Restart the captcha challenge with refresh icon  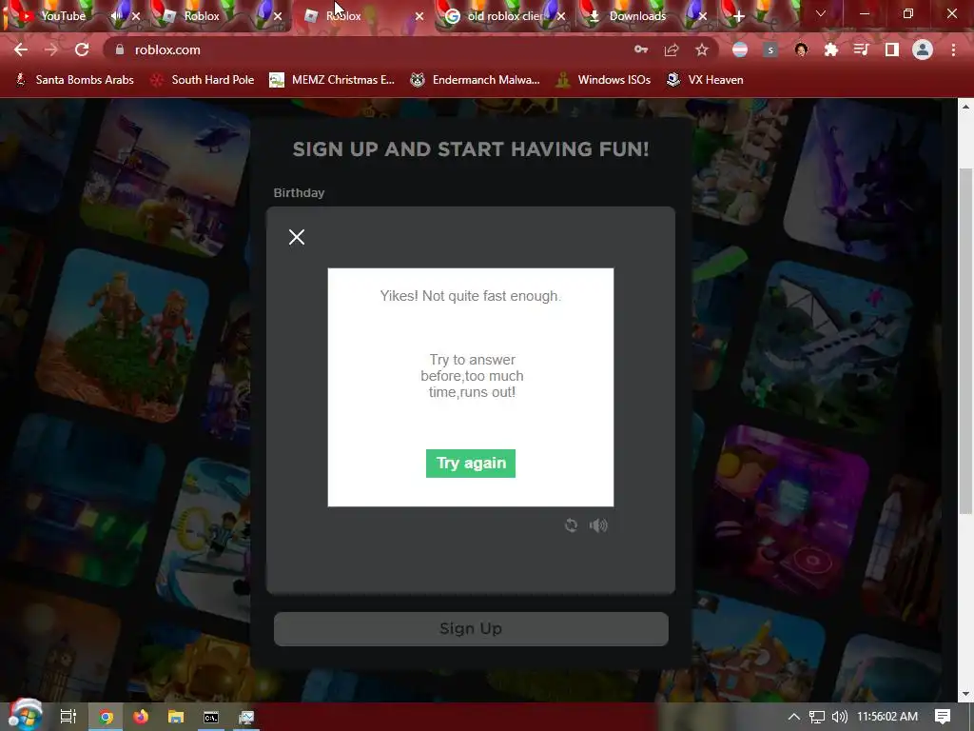(x=571, y=525)
